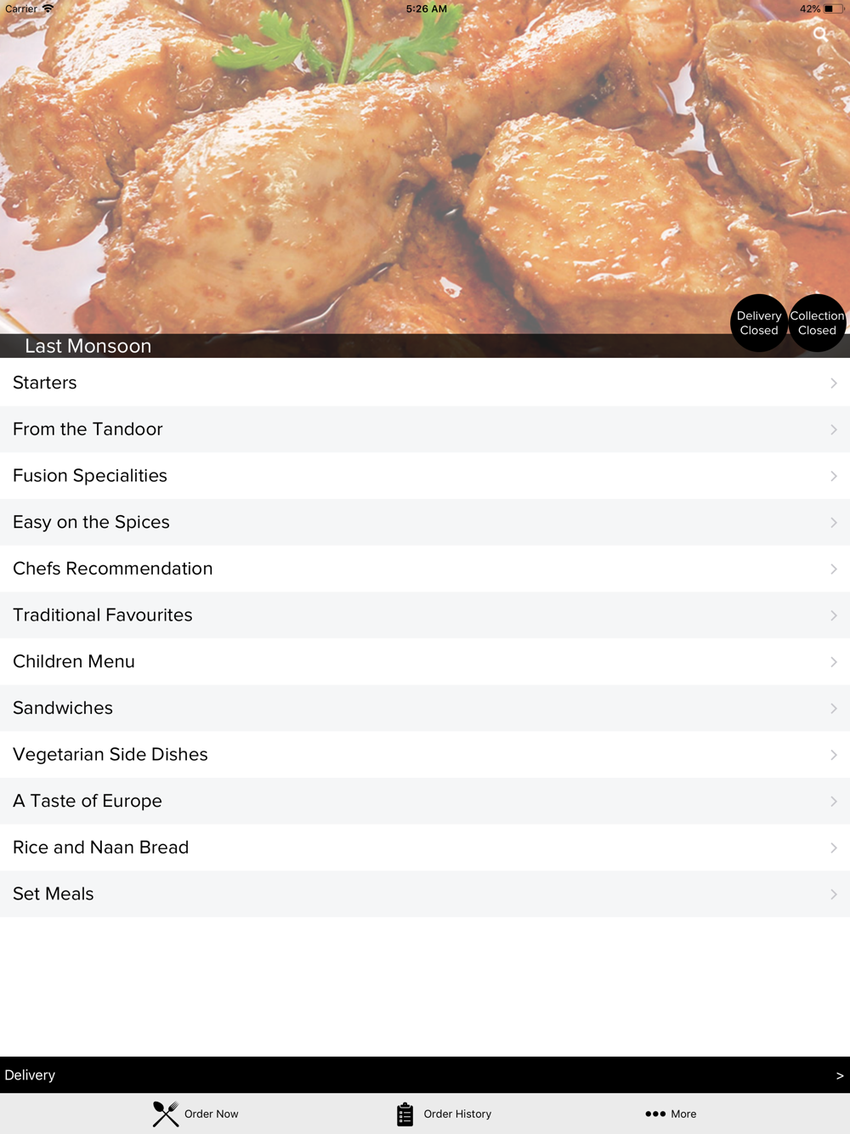This screenshot has width=850, height=1134.
Task: Open the Set Meals chevron
Action: click(834, 894)
